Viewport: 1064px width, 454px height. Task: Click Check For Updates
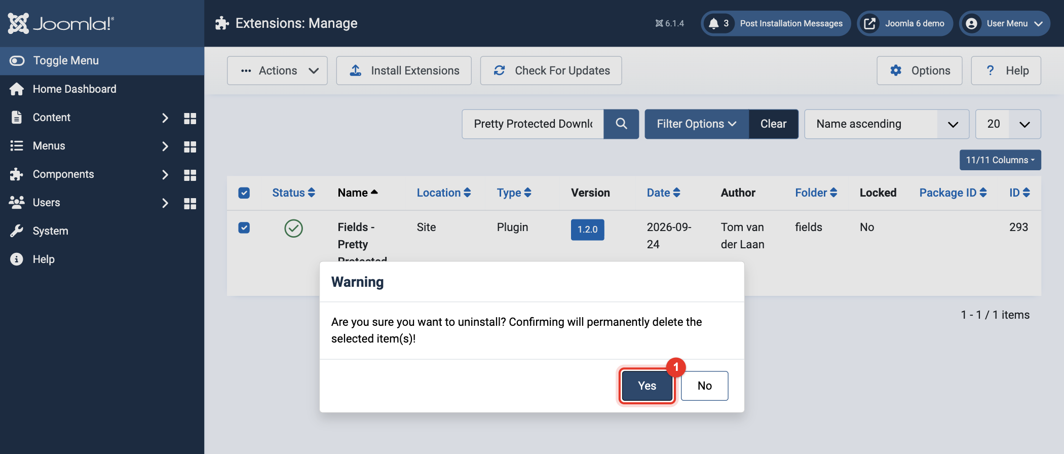pyautogui.click(x=551, y=70)
